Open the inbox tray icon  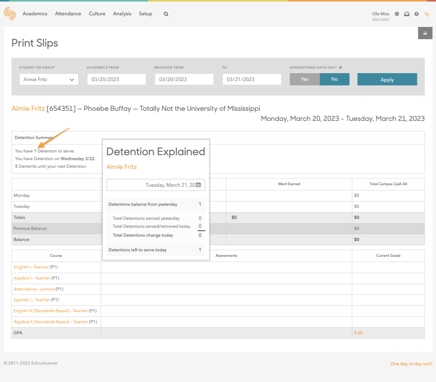(x=407, y=14)
